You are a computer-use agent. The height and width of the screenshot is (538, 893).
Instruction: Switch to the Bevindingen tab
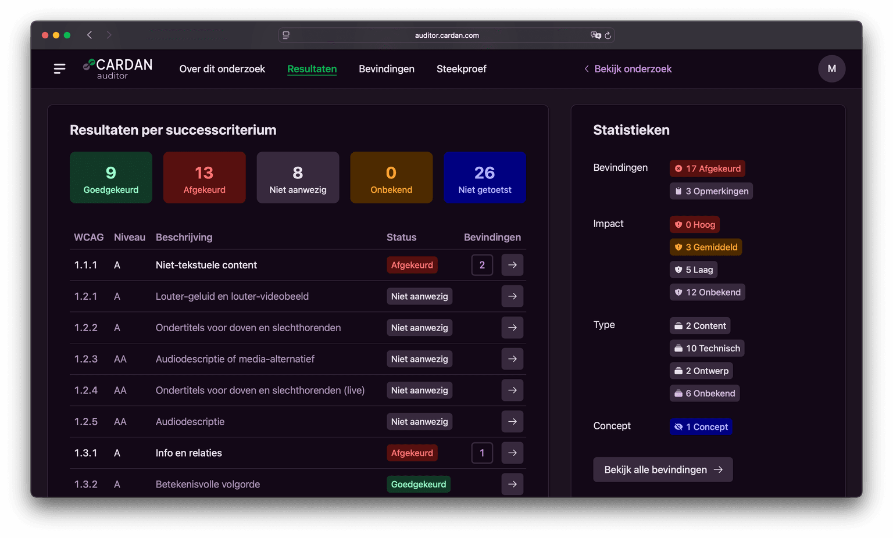(x=387, y=69)
